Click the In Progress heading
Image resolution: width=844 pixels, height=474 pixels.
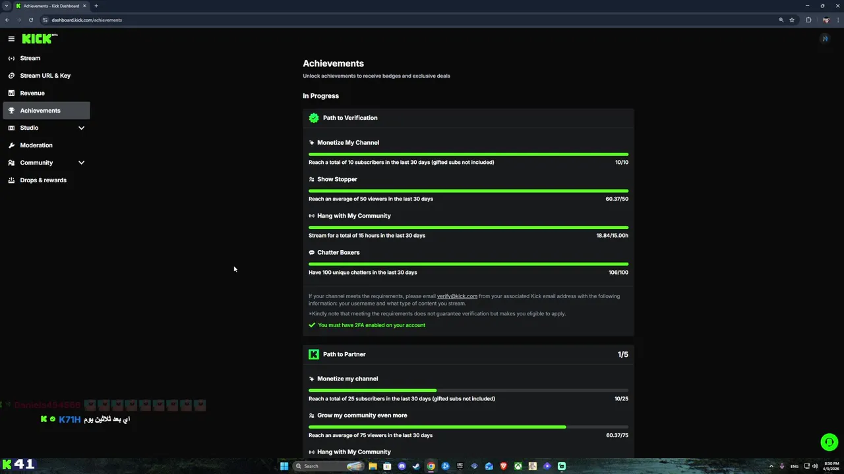click(x=320, y=96)
